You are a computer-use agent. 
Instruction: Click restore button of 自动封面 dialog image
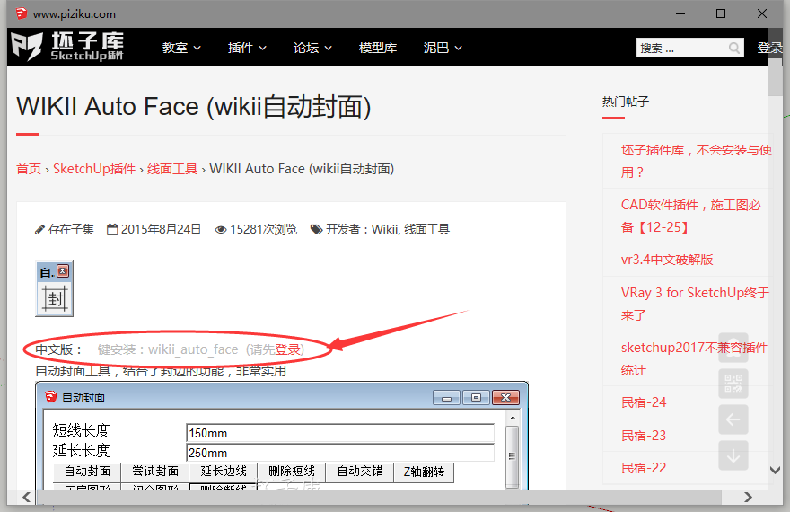coord(476,398)
